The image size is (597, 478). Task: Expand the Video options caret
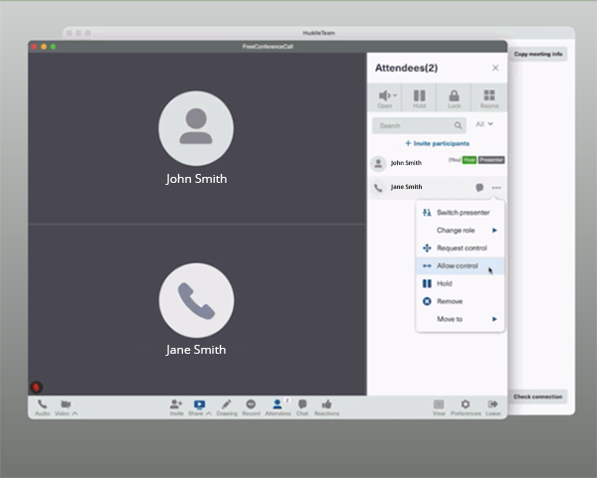[x=75, y=413]
